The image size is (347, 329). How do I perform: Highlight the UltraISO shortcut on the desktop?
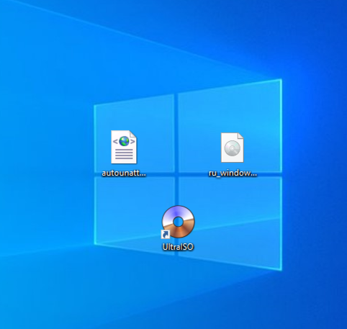tap(178, 228)
